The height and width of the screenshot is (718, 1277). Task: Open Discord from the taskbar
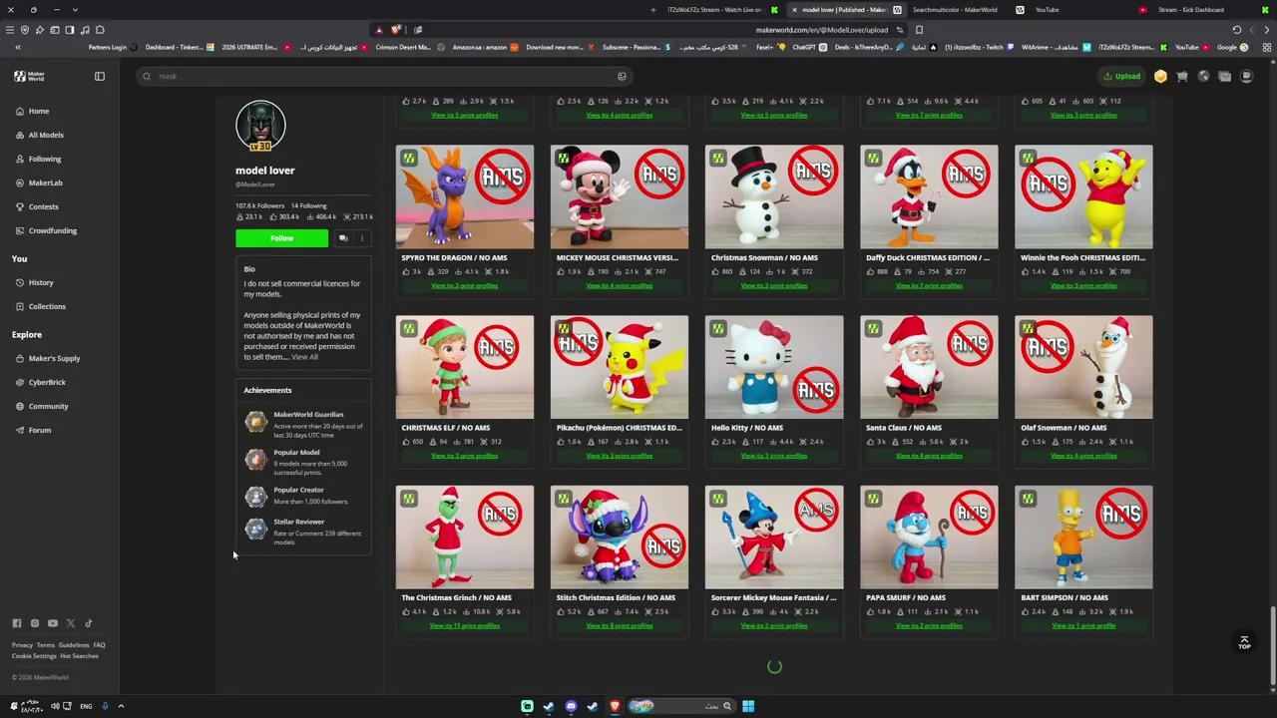(571, 706)
